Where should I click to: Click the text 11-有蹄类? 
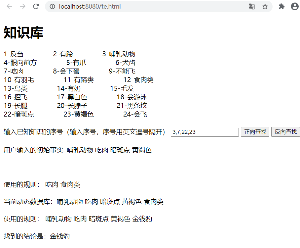[x=79, y=80]
